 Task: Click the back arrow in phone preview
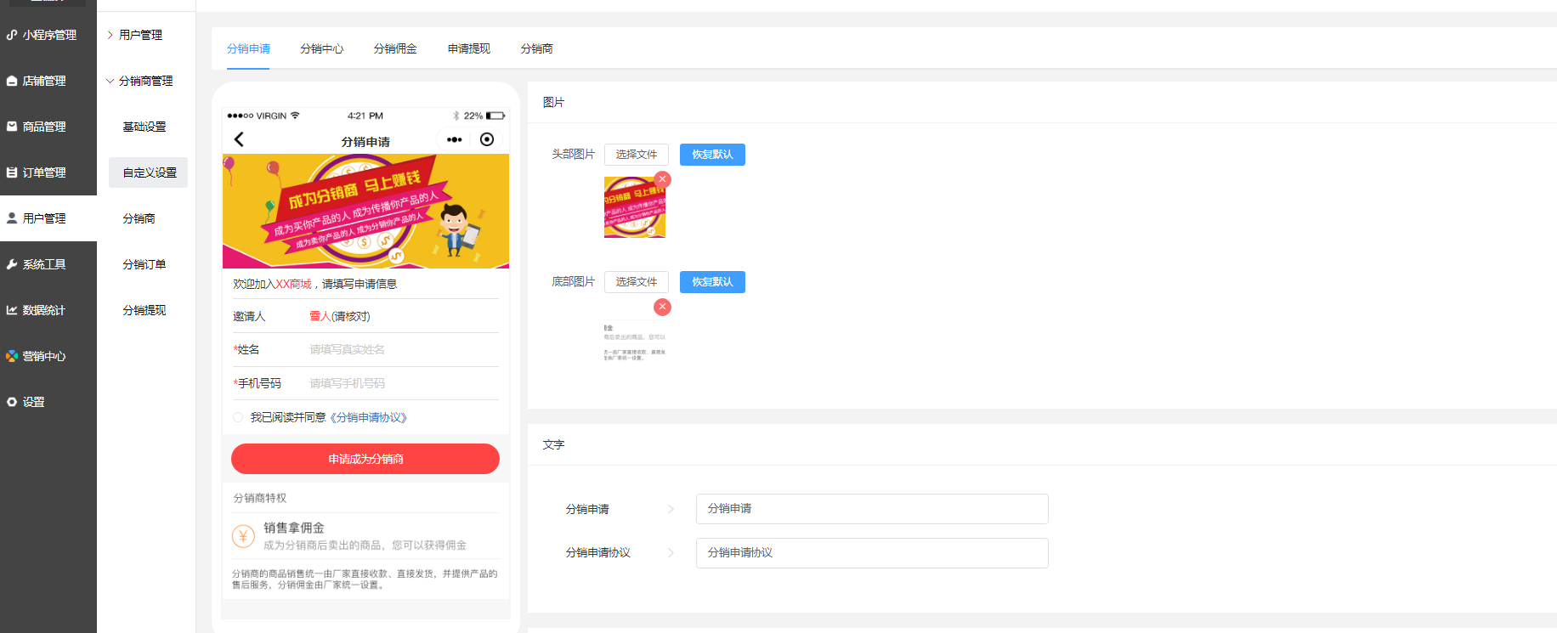tap(239, 139)
